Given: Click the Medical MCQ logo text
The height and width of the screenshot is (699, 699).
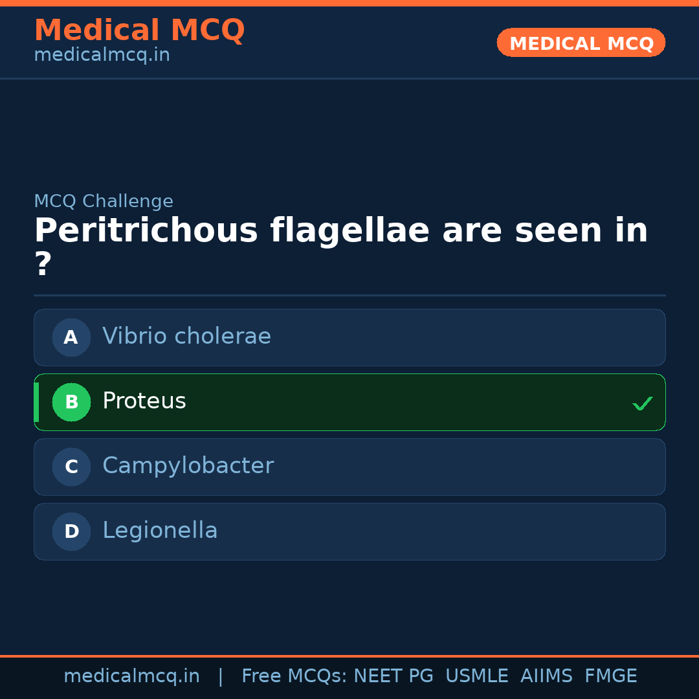Looking at the screenshot, I should pos(139,30).
